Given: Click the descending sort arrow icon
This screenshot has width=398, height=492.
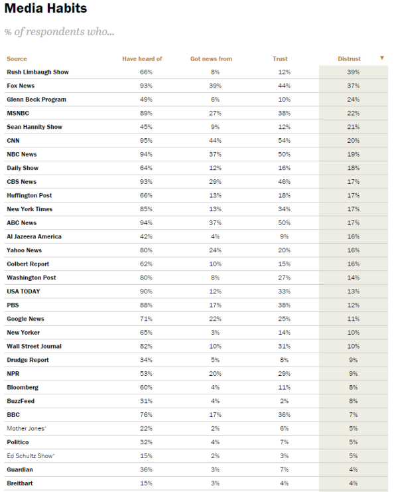Looking at the screenshot, I should point(381,58).
